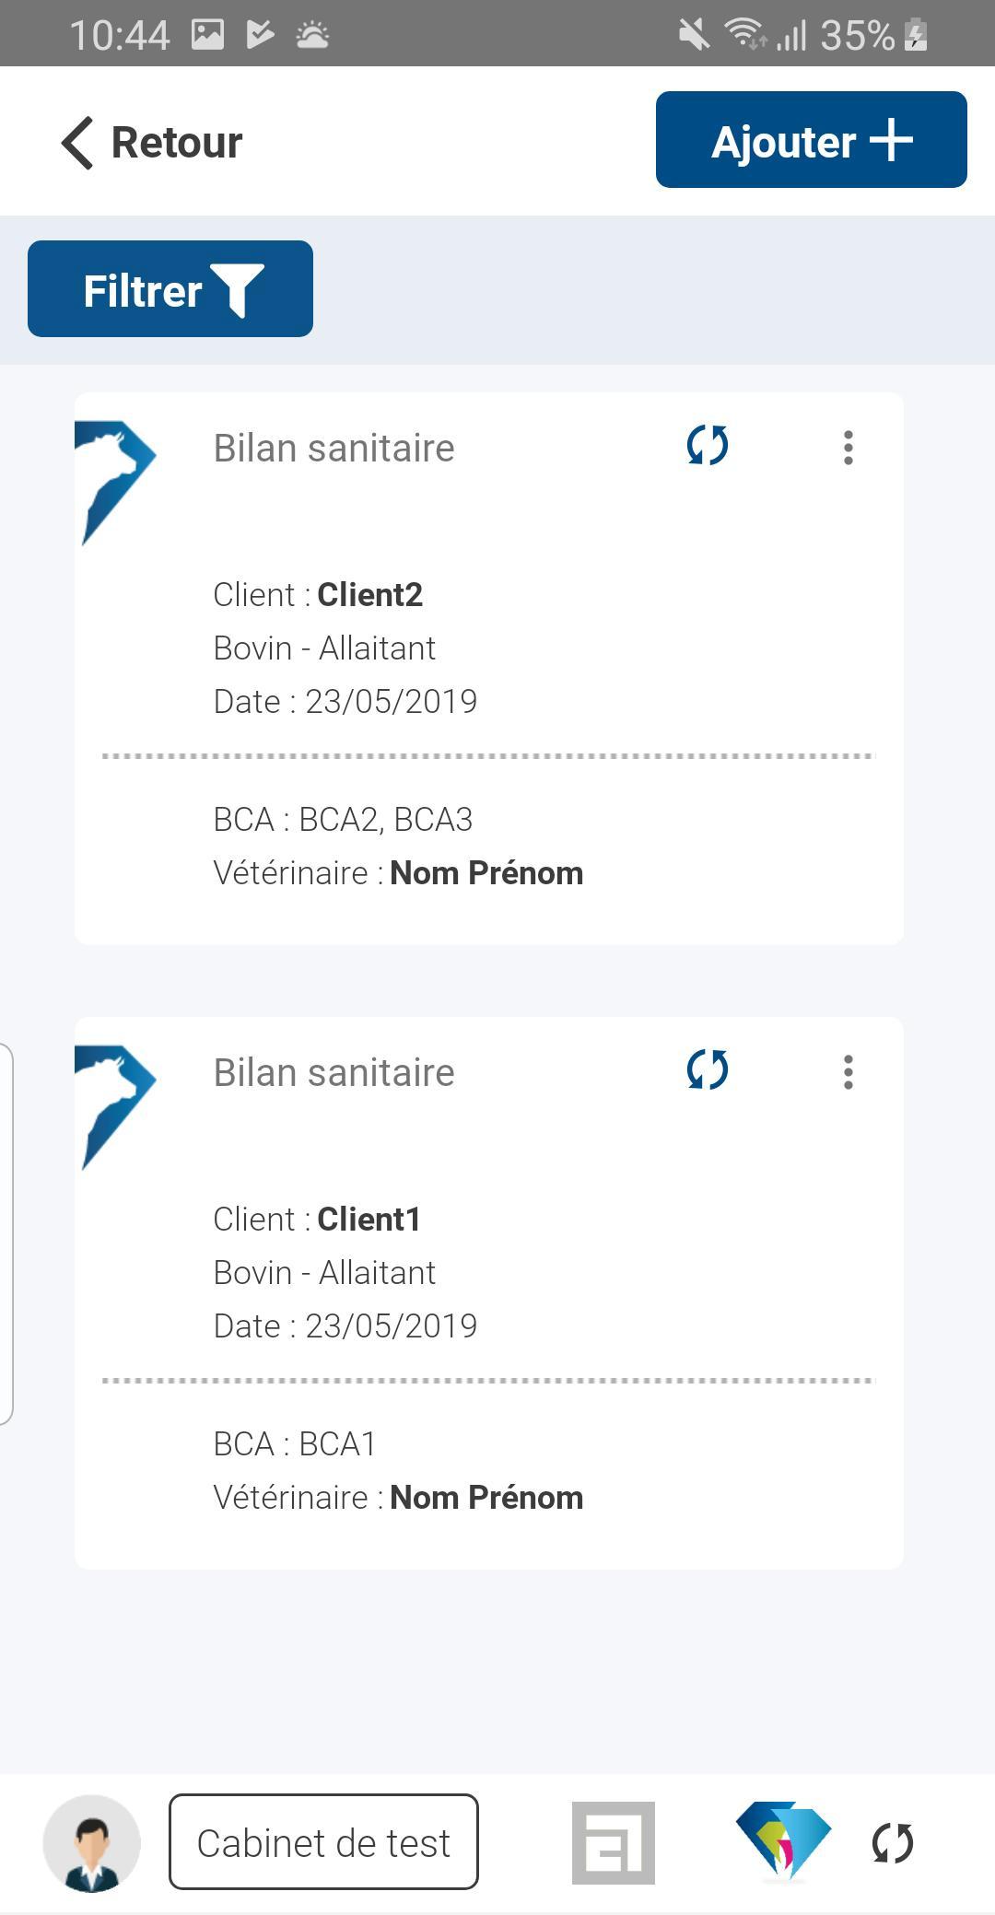Viewport: 995px width, 1915px height.
Task: Select the bold Client2 client name
Action: [x=370, y=595]
